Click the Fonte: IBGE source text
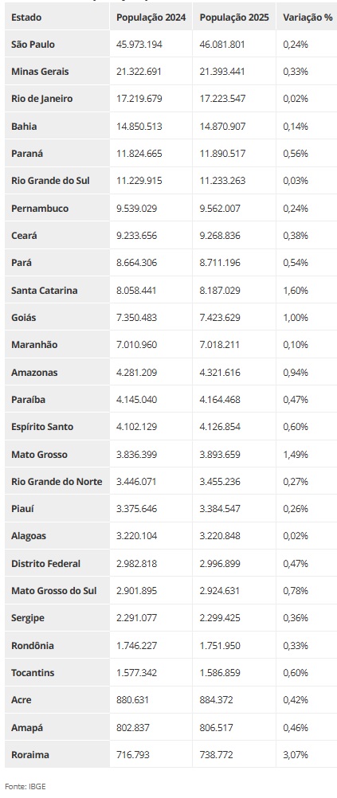The height and width of the screenshot is (798, 337). [x=25, y=786]
